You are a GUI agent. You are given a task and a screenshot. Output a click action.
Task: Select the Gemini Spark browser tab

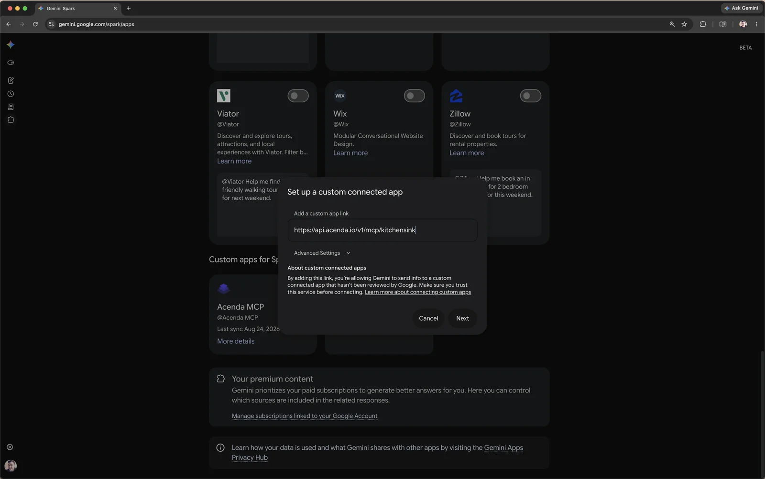(x=78, y=8)
